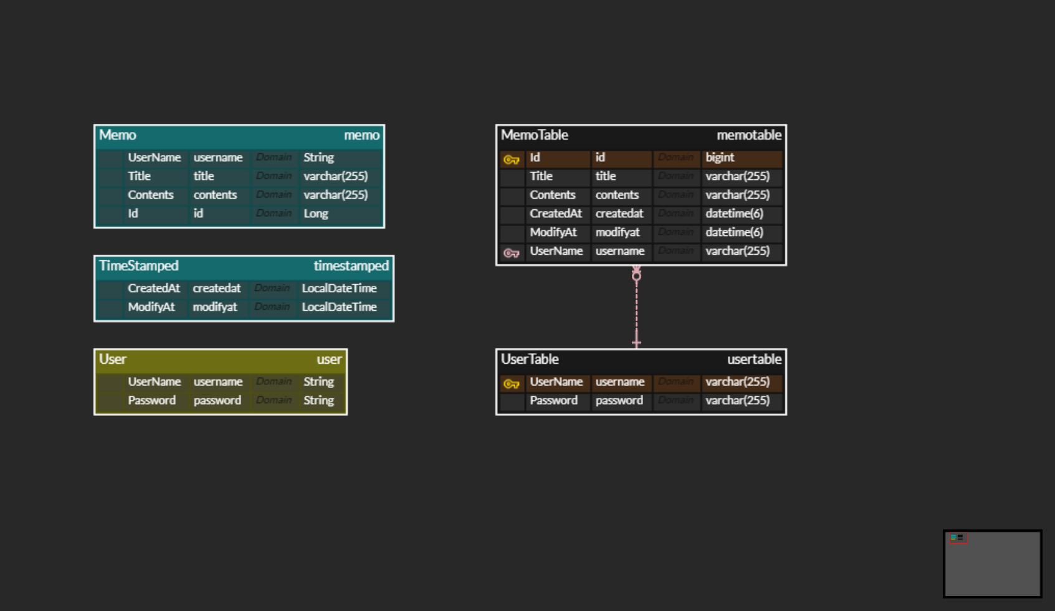The image size is (1055, 611).
Task: Click the primary key icon in UserTable's UserName row
Action: (x=512, y=384)
